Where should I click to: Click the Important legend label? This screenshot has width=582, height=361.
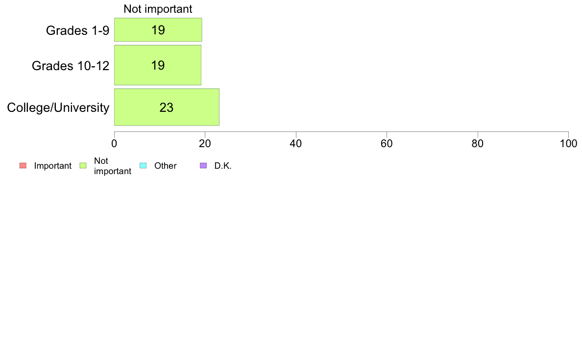[x=53, y=166]
